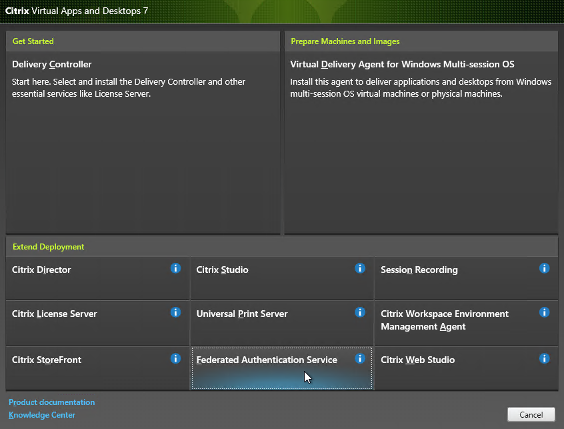564x429 pixels.
Task: Select Citrix Studio component
Action: click(282, 278)
